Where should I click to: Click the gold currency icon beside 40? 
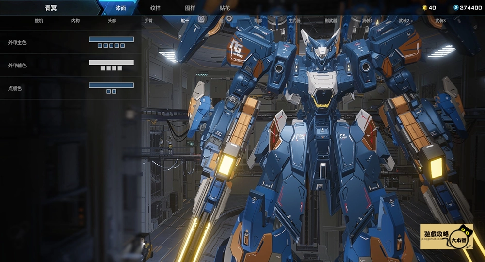(x=425, y=8)
